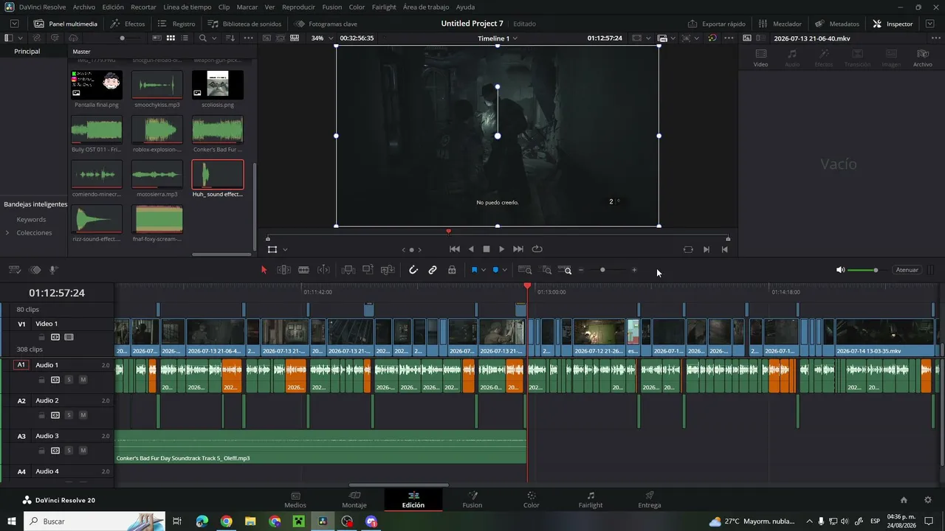This screenshot has width=945, height=531.
Task: Play the timeline forward
Action: (x=502, y=249)
